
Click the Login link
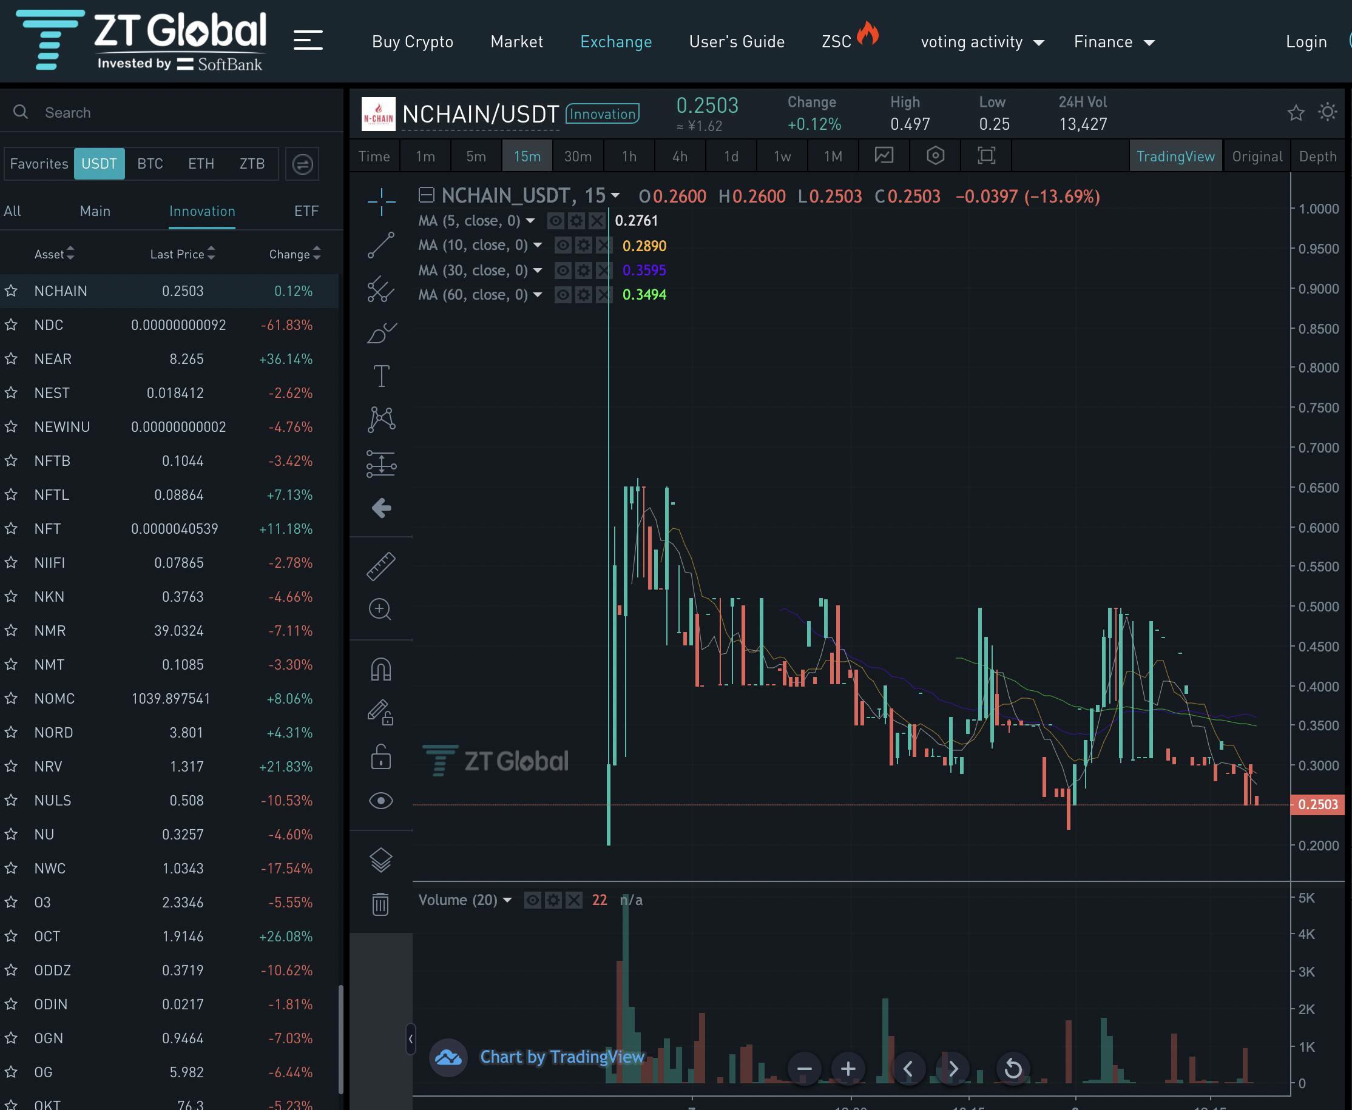click(x=1306, y=42)
